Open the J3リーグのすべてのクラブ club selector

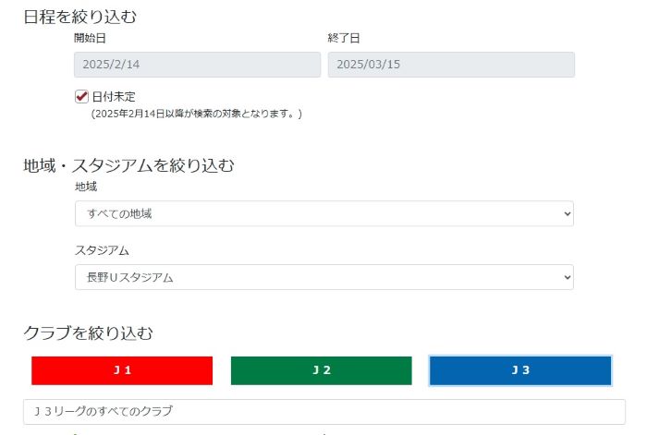pos(323,411)
